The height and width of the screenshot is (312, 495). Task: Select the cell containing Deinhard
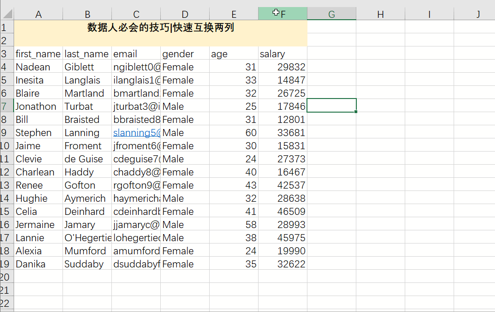tap(87, 211)
